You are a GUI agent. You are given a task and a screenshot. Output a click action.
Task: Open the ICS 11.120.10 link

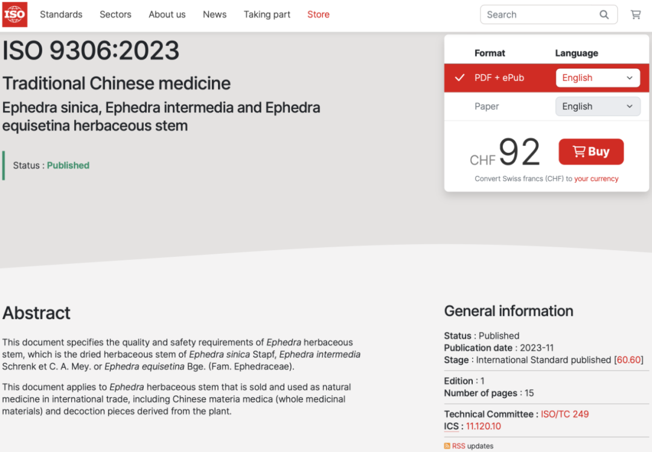(483, 427)
